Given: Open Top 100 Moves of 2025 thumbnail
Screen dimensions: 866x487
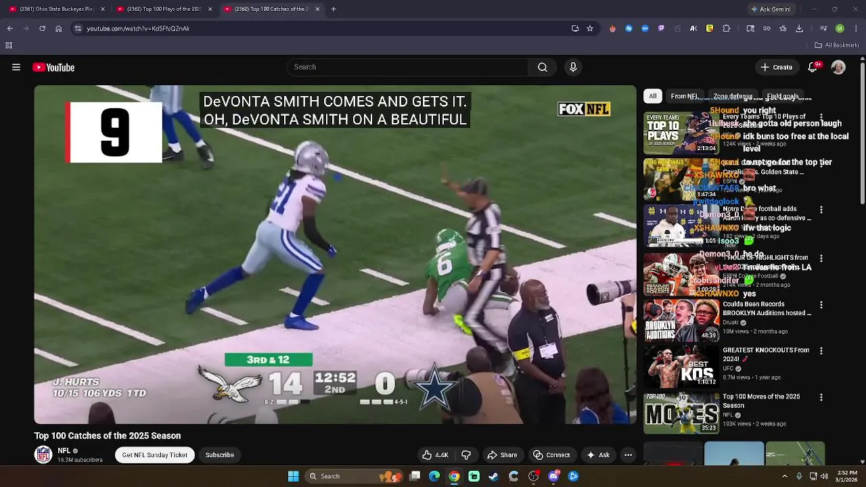Looking at the screenshot, I should (x=681, y=413).
